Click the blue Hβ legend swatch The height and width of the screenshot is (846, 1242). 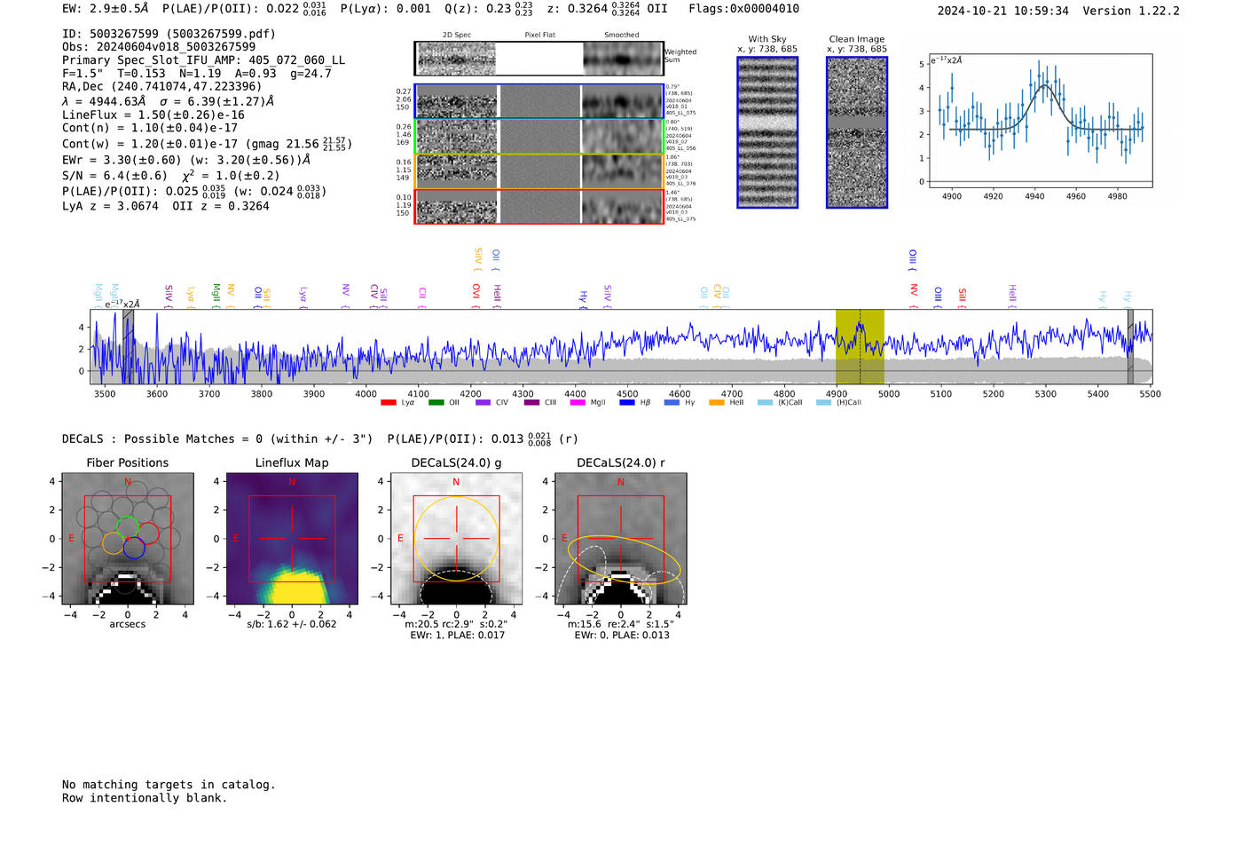pos(627,403)
